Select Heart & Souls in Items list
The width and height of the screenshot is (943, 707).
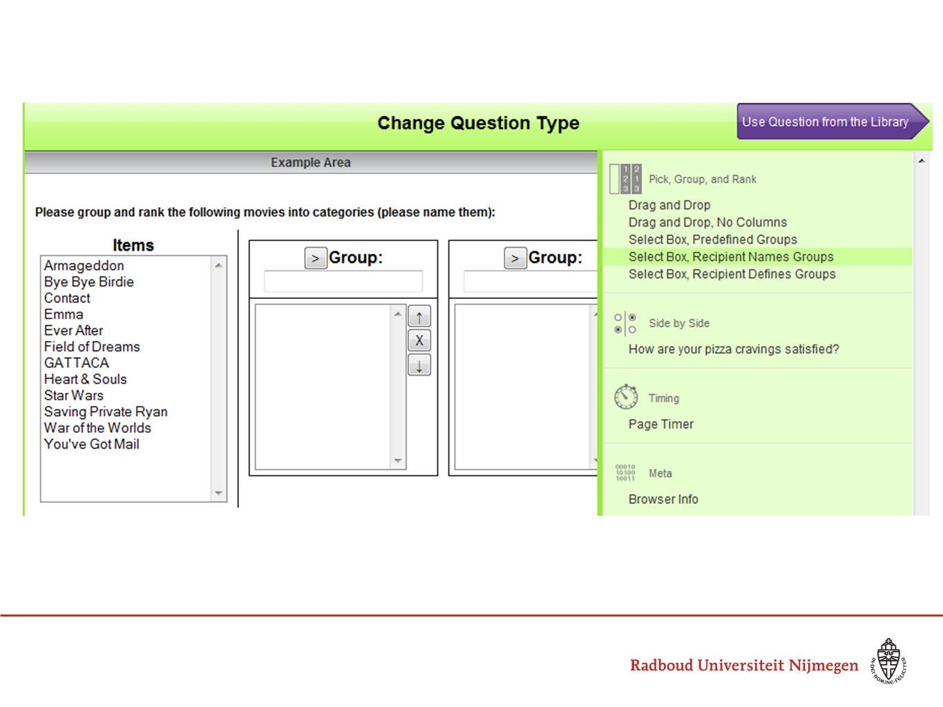[x=86, y=379]
